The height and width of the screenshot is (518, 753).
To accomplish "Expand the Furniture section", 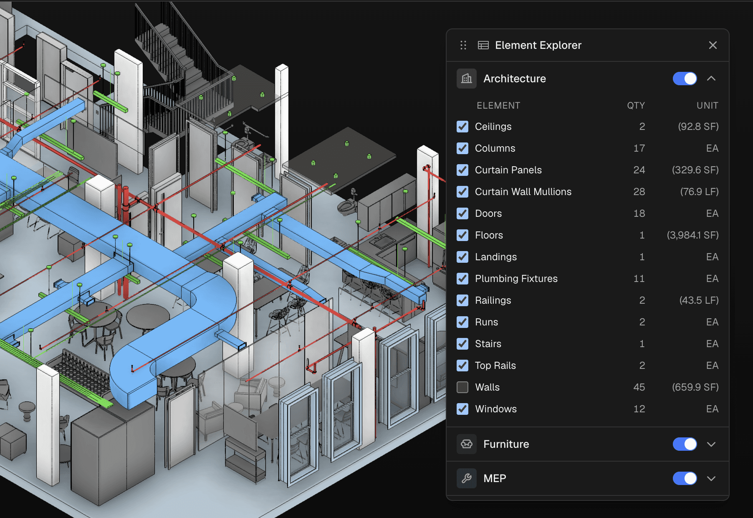I will pos(711,444).
